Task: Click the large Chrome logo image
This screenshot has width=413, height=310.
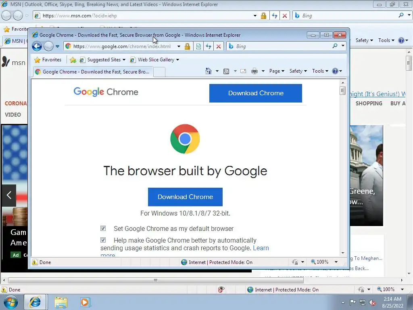Action: click(x=185, y=139)
